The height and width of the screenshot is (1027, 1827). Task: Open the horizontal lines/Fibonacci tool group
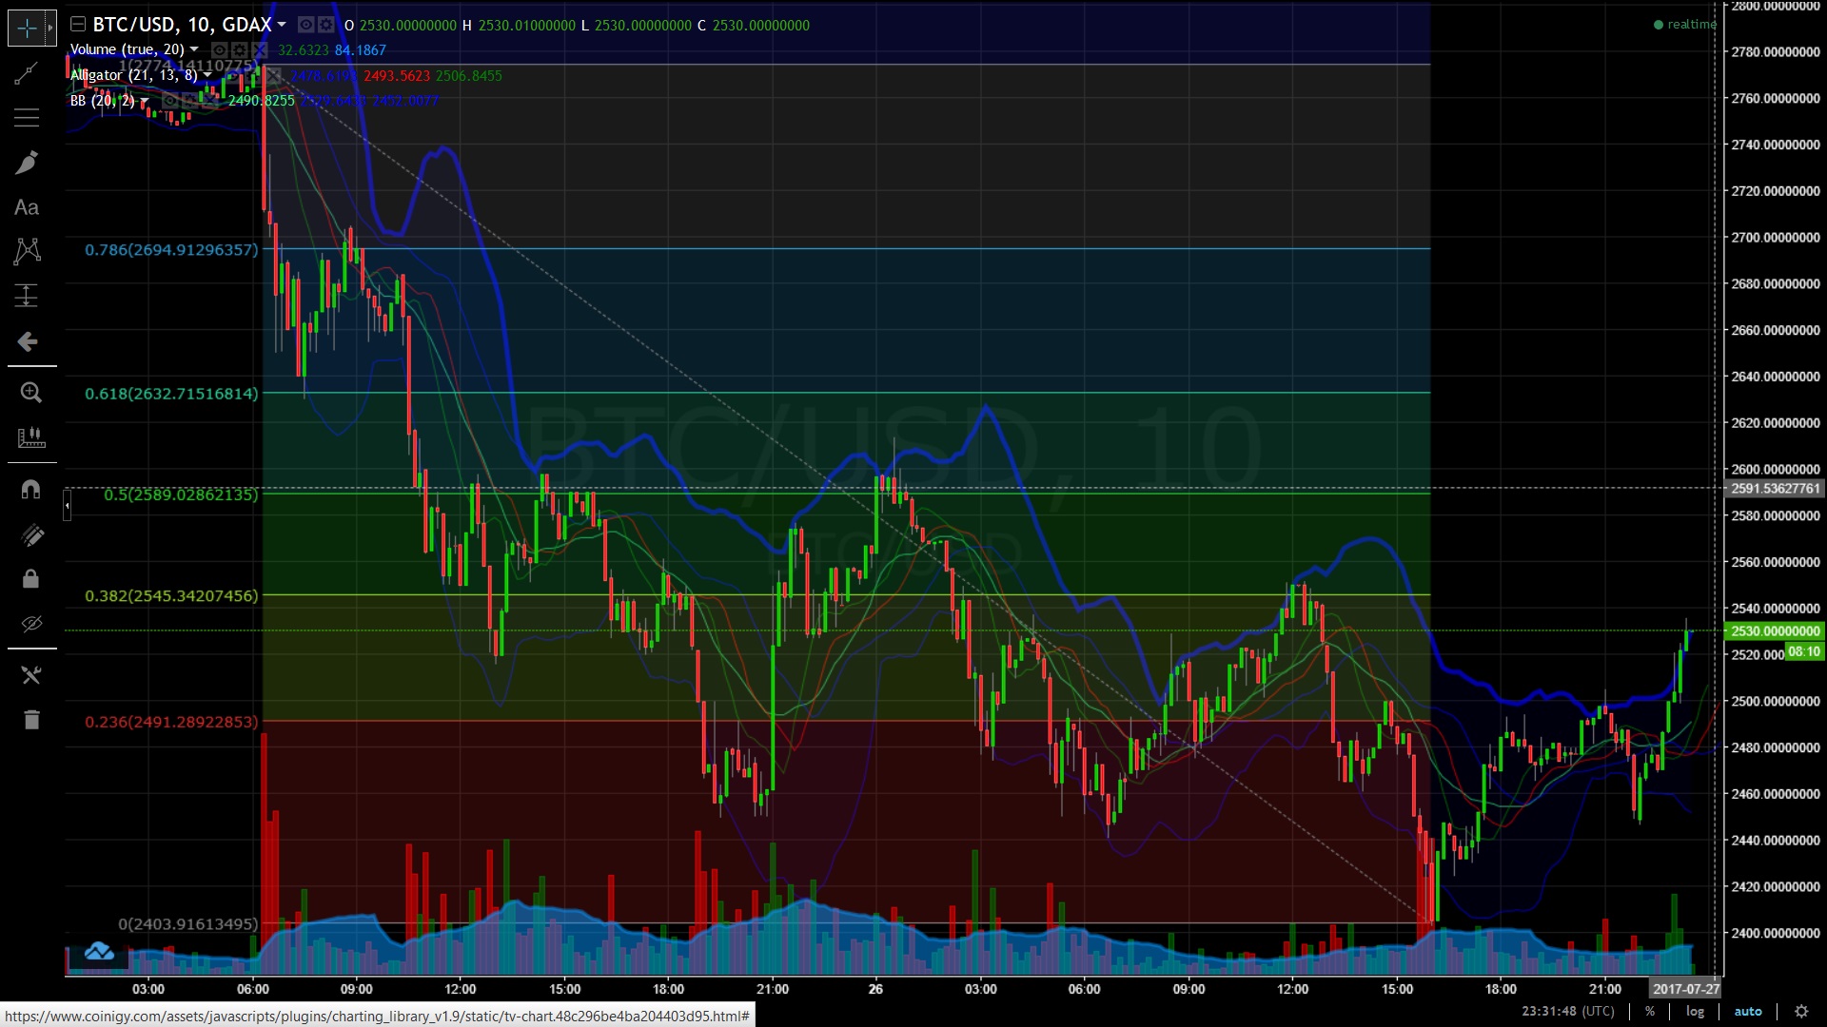coord(27,118)
